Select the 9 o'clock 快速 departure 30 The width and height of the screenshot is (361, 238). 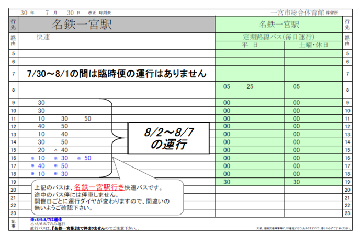(41, 103)
